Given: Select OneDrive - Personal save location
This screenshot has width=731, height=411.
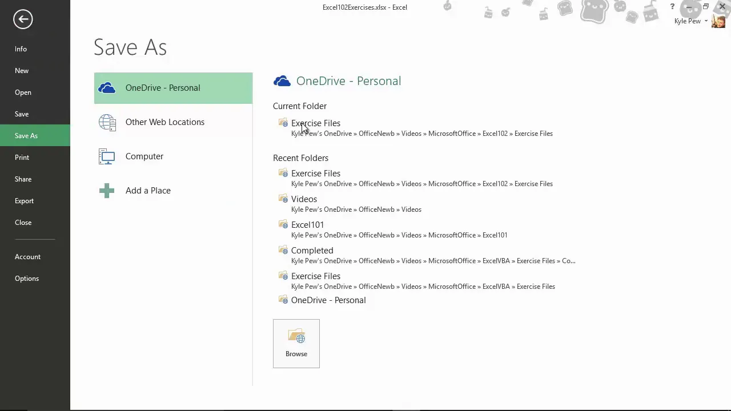Looking at the screenshot, I should (173, 88).
